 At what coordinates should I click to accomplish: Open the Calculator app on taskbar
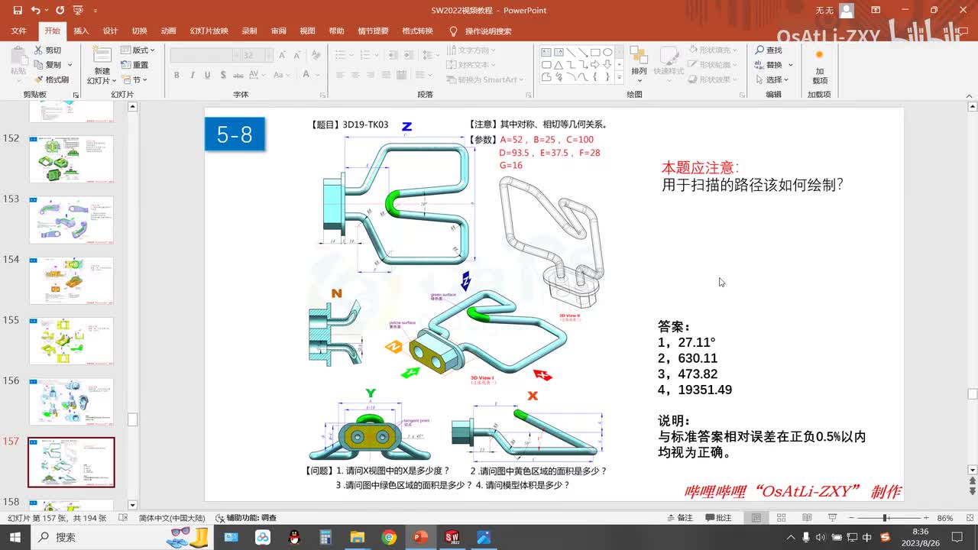[326, 537]
